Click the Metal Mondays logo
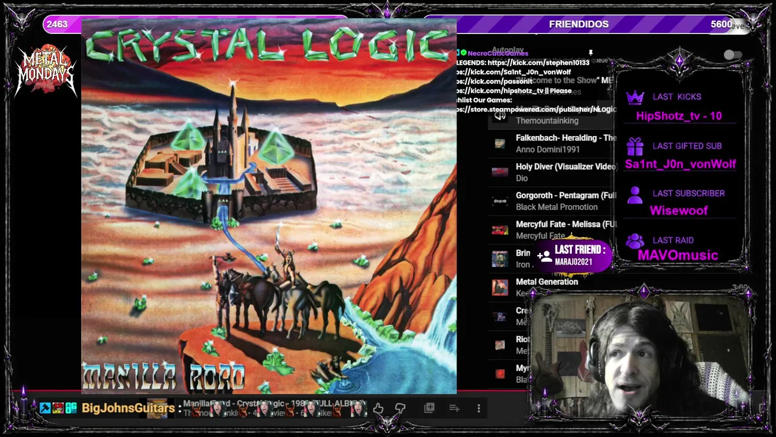Screen dimensions: 776x437 [x=45, y=71]
